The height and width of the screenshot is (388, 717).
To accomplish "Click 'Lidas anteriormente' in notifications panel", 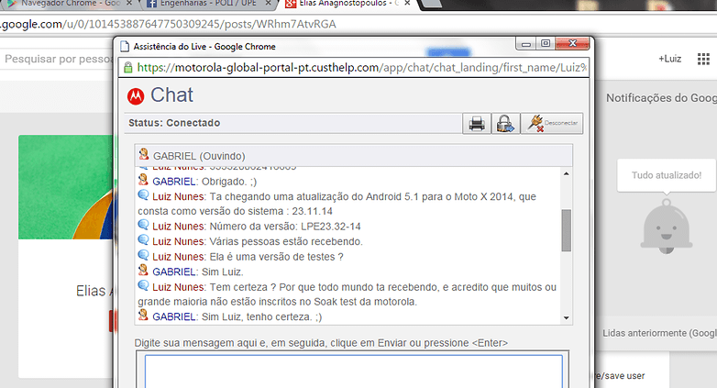I will pyautogui.click(x=659, y=333).
